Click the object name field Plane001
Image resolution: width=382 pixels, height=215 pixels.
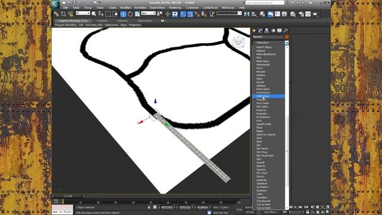pos(268,37)
